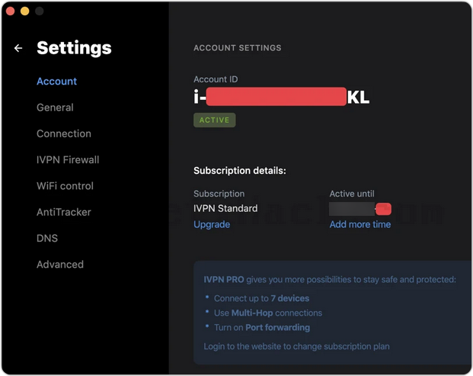The image size is (473, 376).
Task: Open the AntiTracker settings page
Action: click(x=64, y=212)
